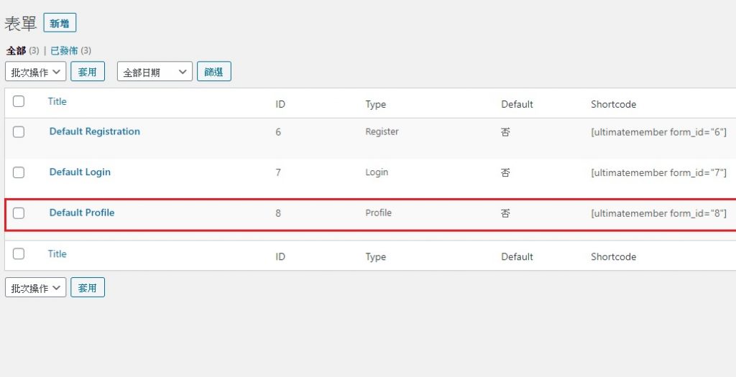Click the form_id="8" shortcode text
This screenshot has height=377, width=736.
[x=658, y=213]
